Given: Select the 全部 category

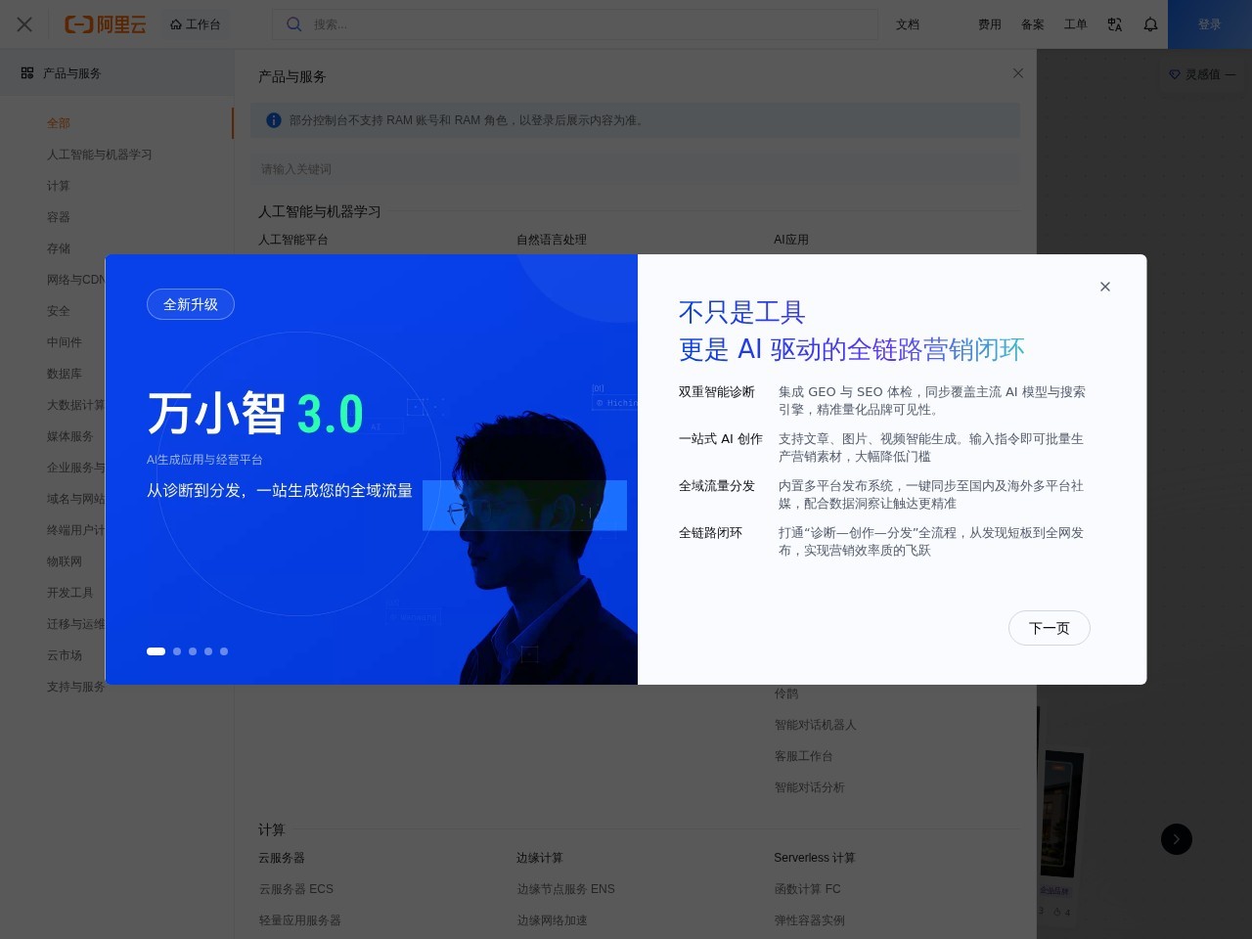Looking at the screenshot, I should (59, 123).
